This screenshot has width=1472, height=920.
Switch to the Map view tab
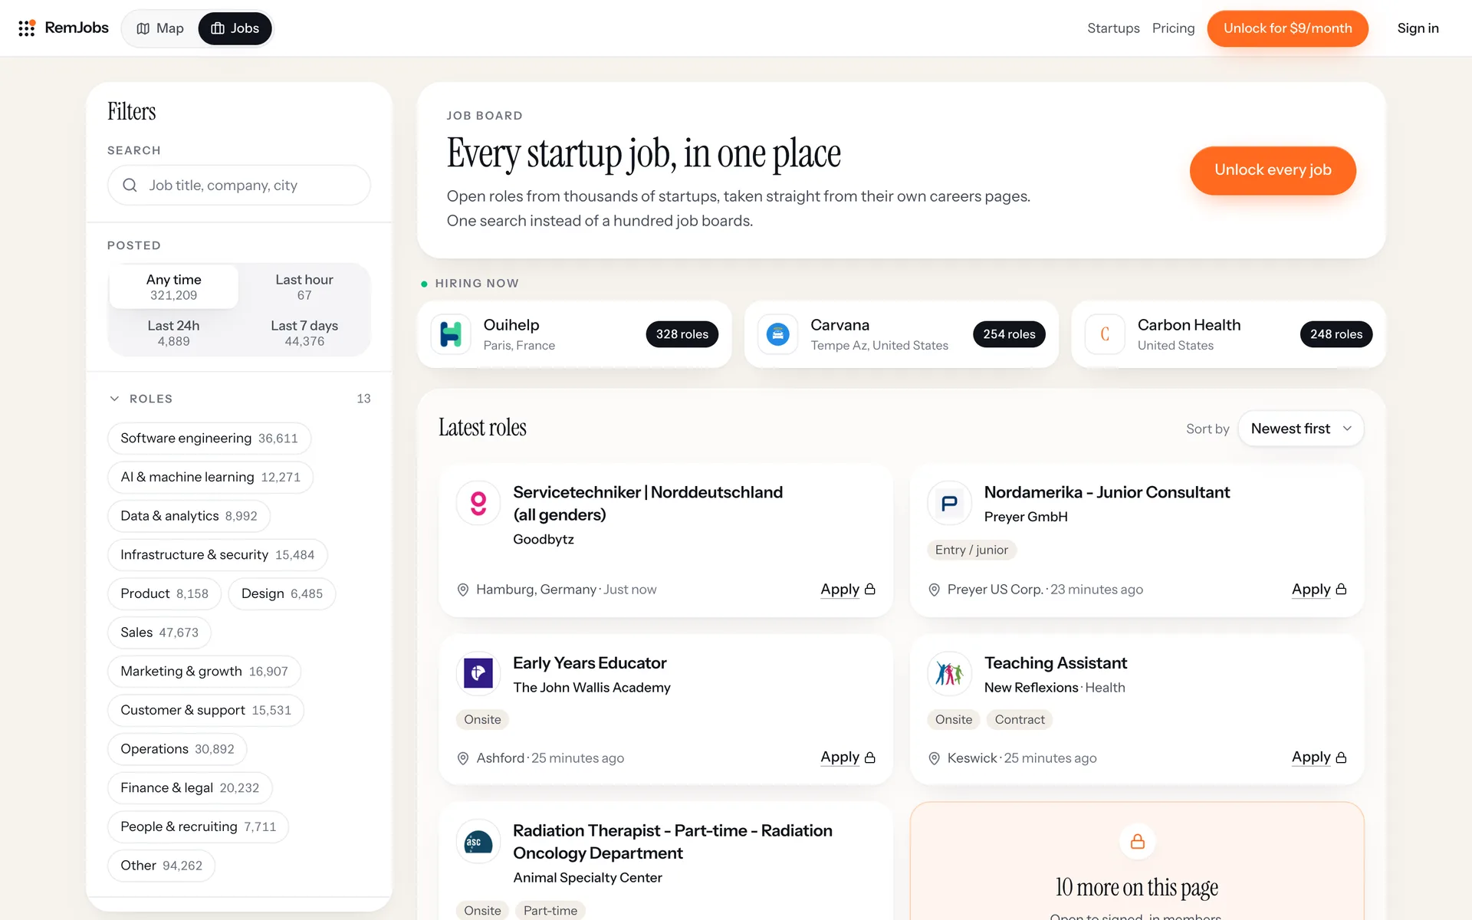160,28
